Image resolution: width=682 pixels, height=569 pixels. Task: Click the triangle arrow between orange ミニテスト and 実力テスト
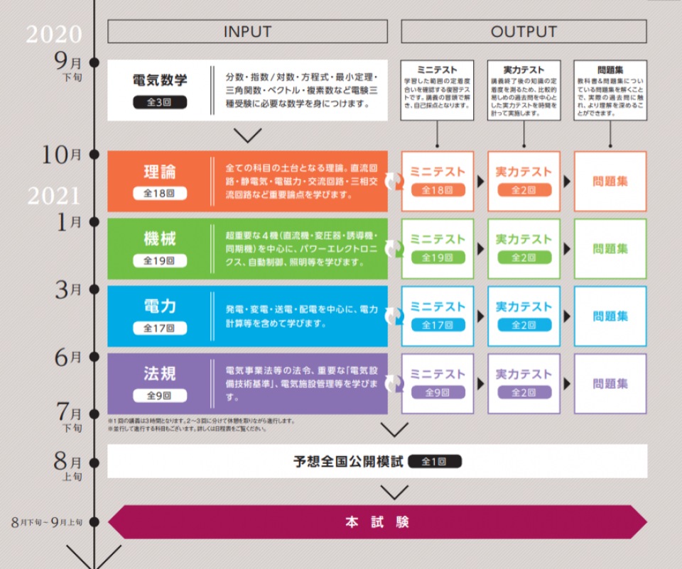coord(481,182)
